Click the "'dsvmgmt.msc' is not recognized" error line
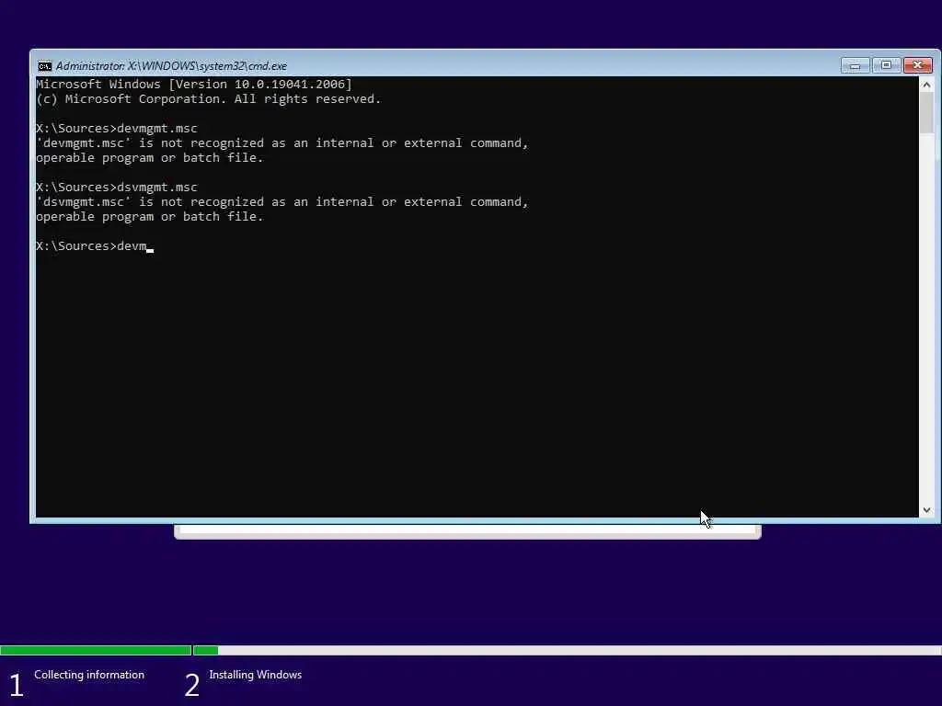The width and height of the screenshot is (942, 706). coord(282,201)
